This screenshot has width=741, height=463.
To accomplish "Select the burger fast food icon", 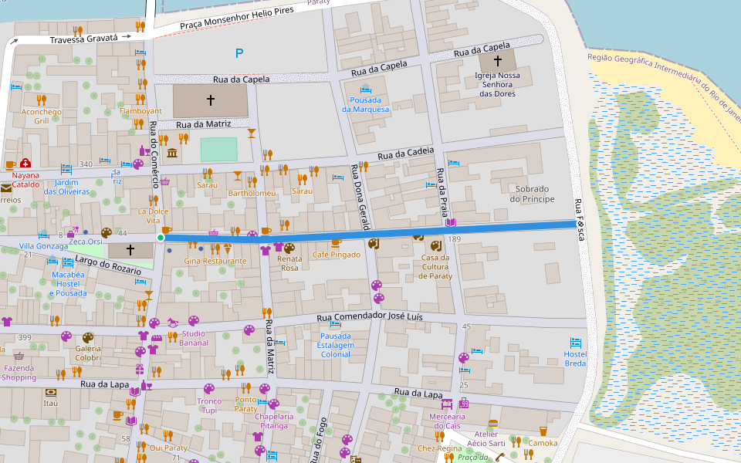I will pyautogui.click(x=493, y=424).
